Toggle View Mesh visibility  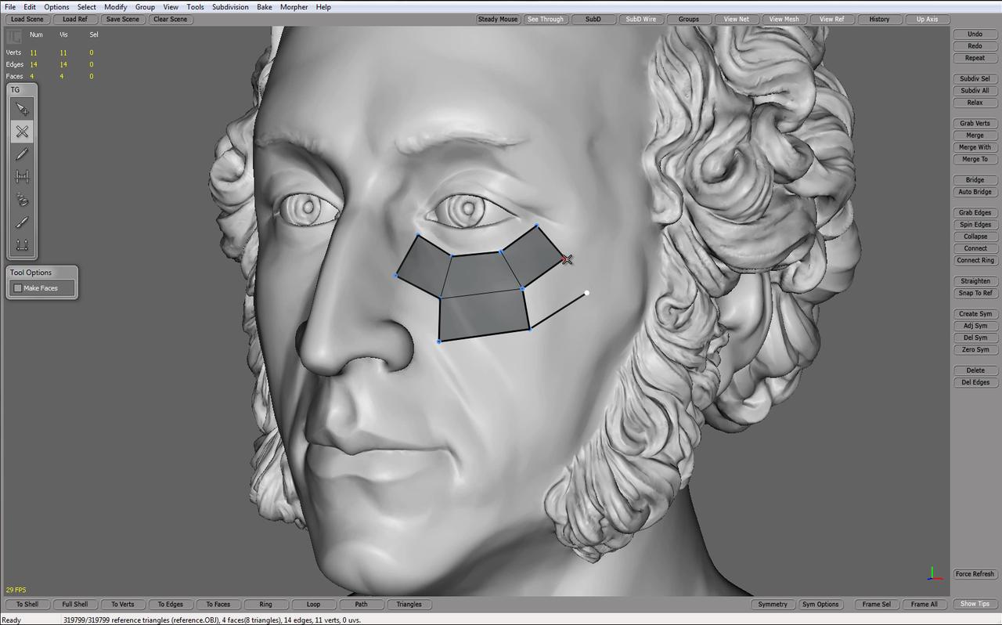(784, 19)
